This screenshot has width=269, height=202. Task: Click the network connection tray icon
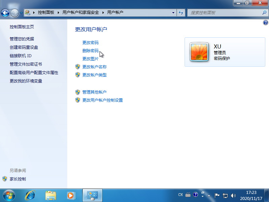tap(225, 195)
